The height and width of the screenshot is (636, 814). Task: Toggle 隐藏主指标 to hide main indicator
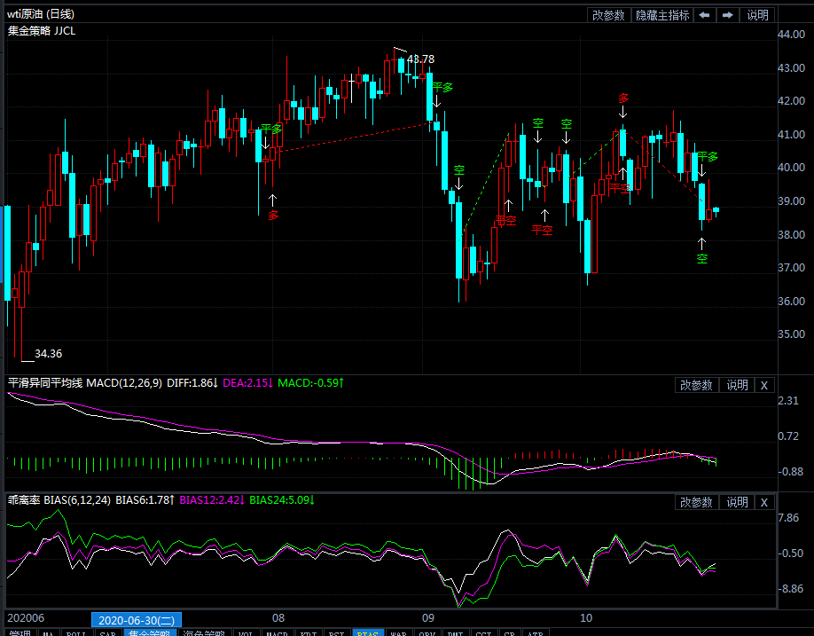(x=661, y=15)
